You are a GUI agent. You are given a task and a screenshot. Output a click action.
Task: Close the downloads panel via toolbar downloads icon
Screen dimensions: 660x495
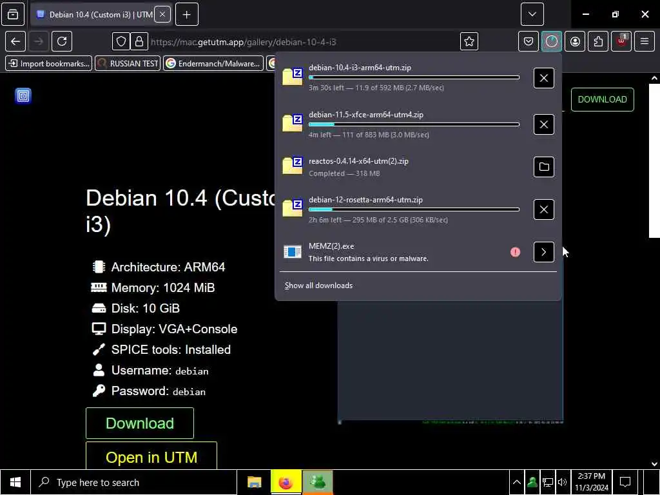552,41
